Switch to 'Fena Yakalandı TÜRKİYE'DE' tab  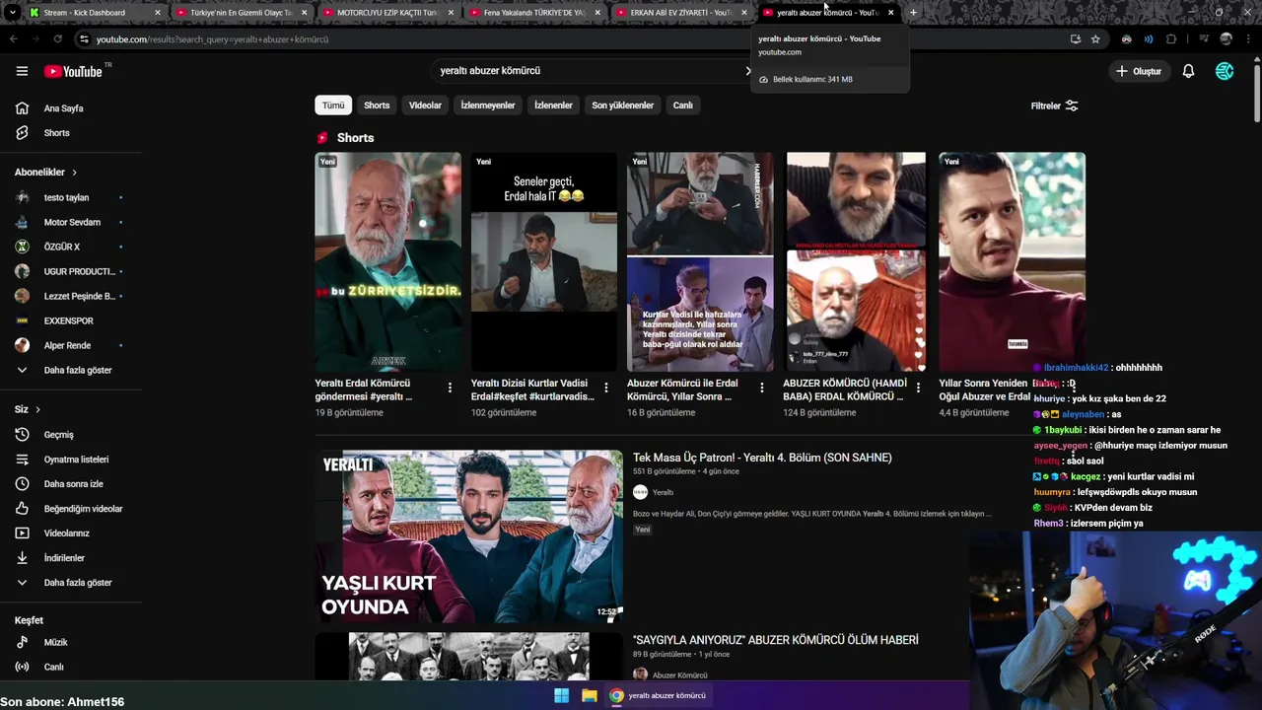[x=534, y=13]
